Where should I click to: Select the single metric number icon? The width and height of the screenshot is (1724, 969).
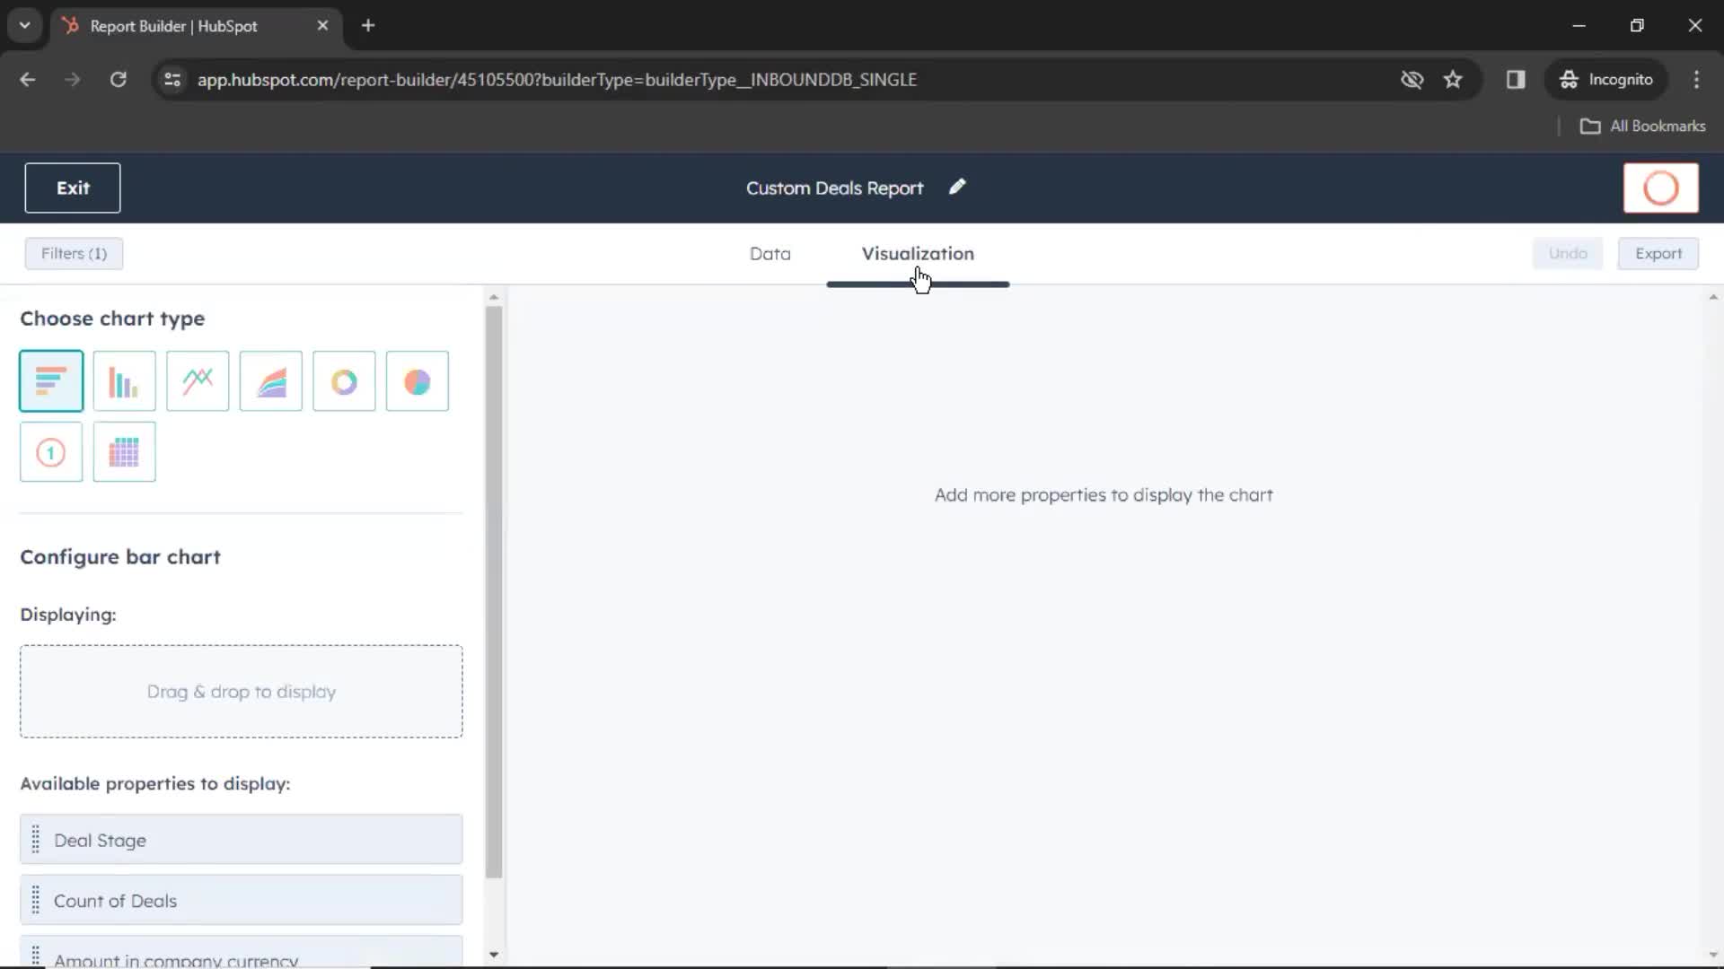tap(51, 450)
